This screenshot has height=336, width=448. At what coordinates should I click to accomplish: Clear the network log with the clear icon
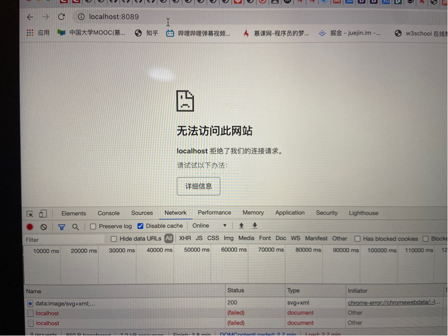pyautogui.click(x=44, y=227)
